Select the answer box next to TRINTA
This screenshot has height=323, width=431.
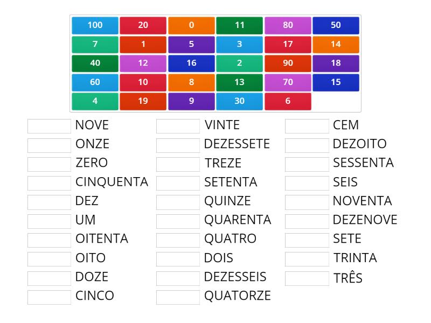(x=306, y=258)
